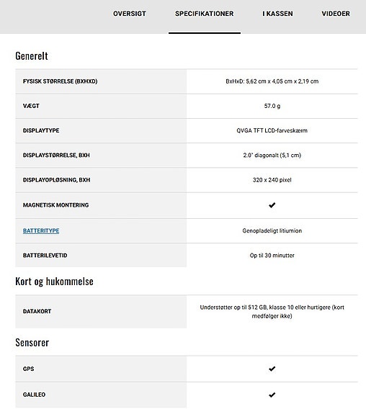Click the Vægt value 57.0 g
The height and width of the screenshot is (414, 366).
coord(272,106)
